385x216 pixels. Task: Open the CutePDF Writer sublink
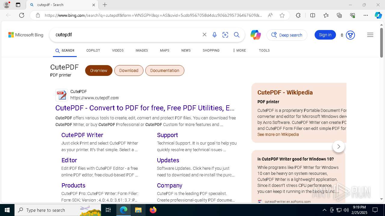tap(82, 135)
